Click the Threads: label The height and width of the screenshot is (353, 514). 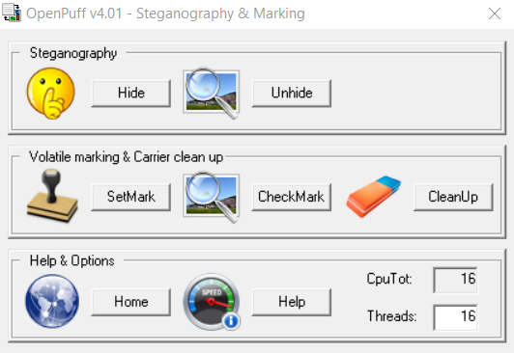(391, 316)
